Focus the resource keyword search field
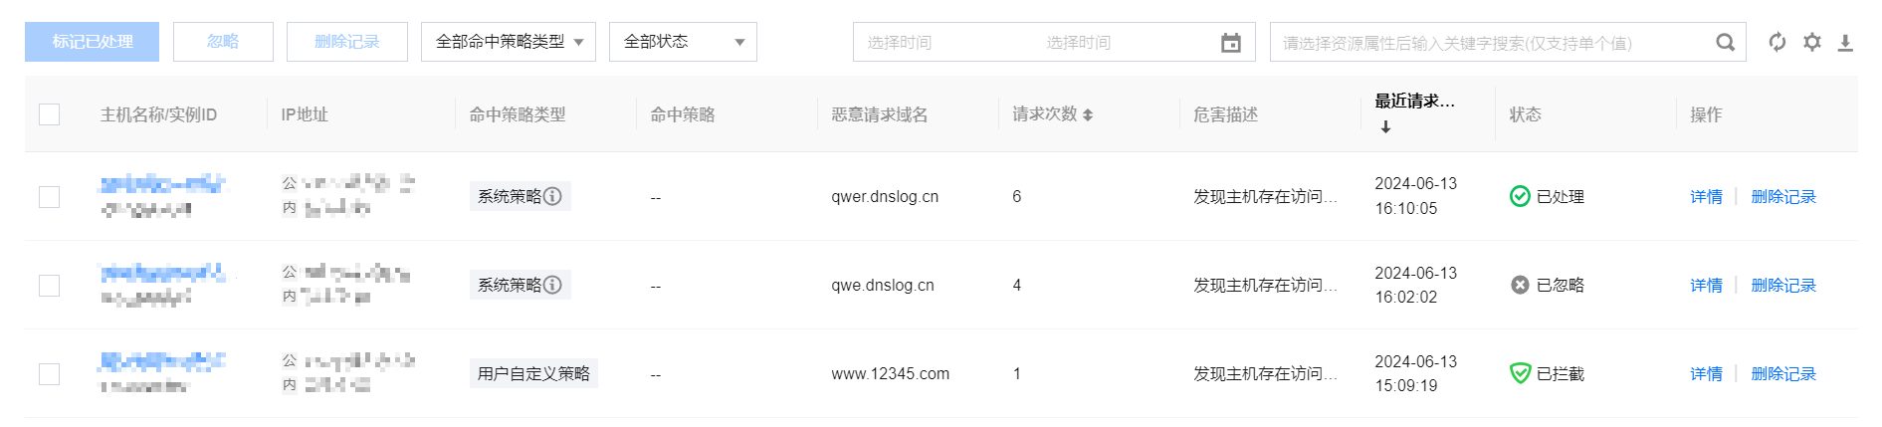Image resolution: width=1882 pixels, height=427 pixels. coord(1491,43)
